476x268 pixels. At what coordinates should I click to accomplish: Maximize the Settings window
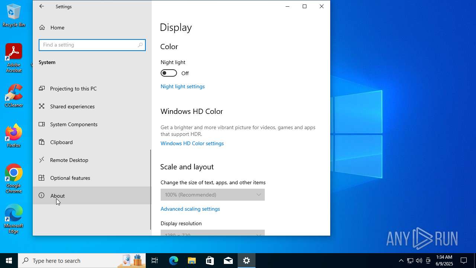tap(305, 6)
